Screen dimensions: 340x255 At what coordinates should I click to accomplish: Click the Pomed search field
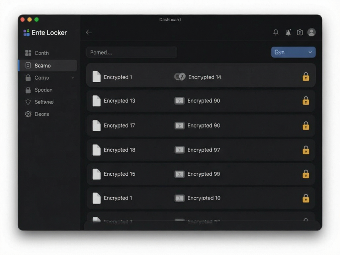pyautogui.click(x=131, y=52)
